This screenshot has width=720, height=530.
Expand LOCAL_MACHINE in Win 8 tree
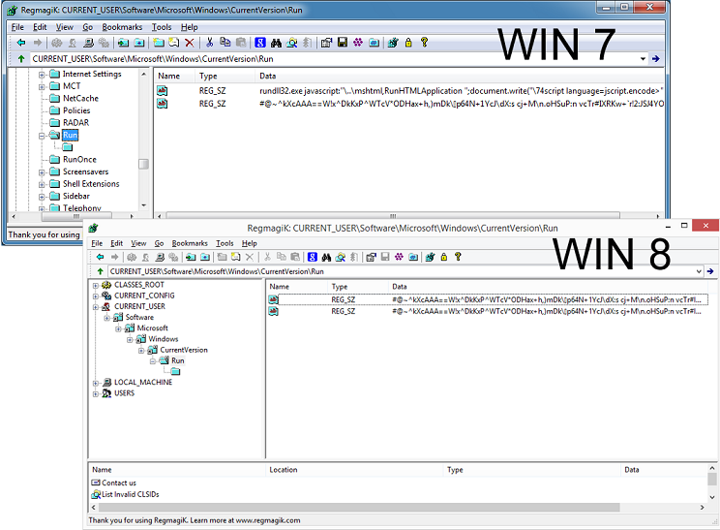click(x=96, y=383)
